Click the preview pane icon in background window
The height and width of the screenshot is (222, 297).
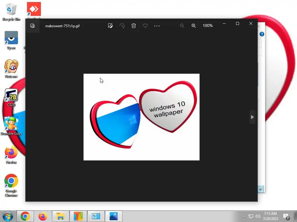(x=261, y=189)
